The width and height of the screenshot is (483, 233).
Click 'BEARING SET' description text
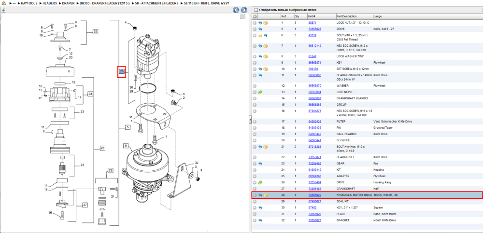tap(346, 157)
